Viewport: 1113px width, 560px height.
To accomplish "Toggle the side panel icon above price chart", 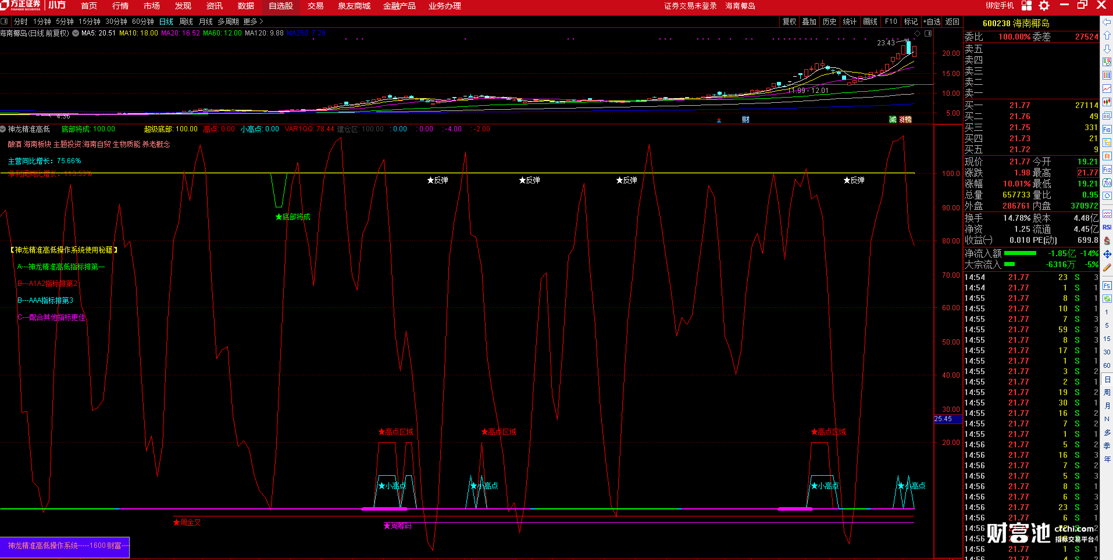I will 928,34.
